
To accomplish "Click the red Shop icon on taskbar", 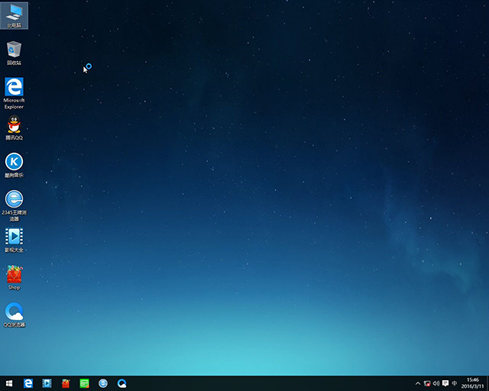I will coord(66,383).
